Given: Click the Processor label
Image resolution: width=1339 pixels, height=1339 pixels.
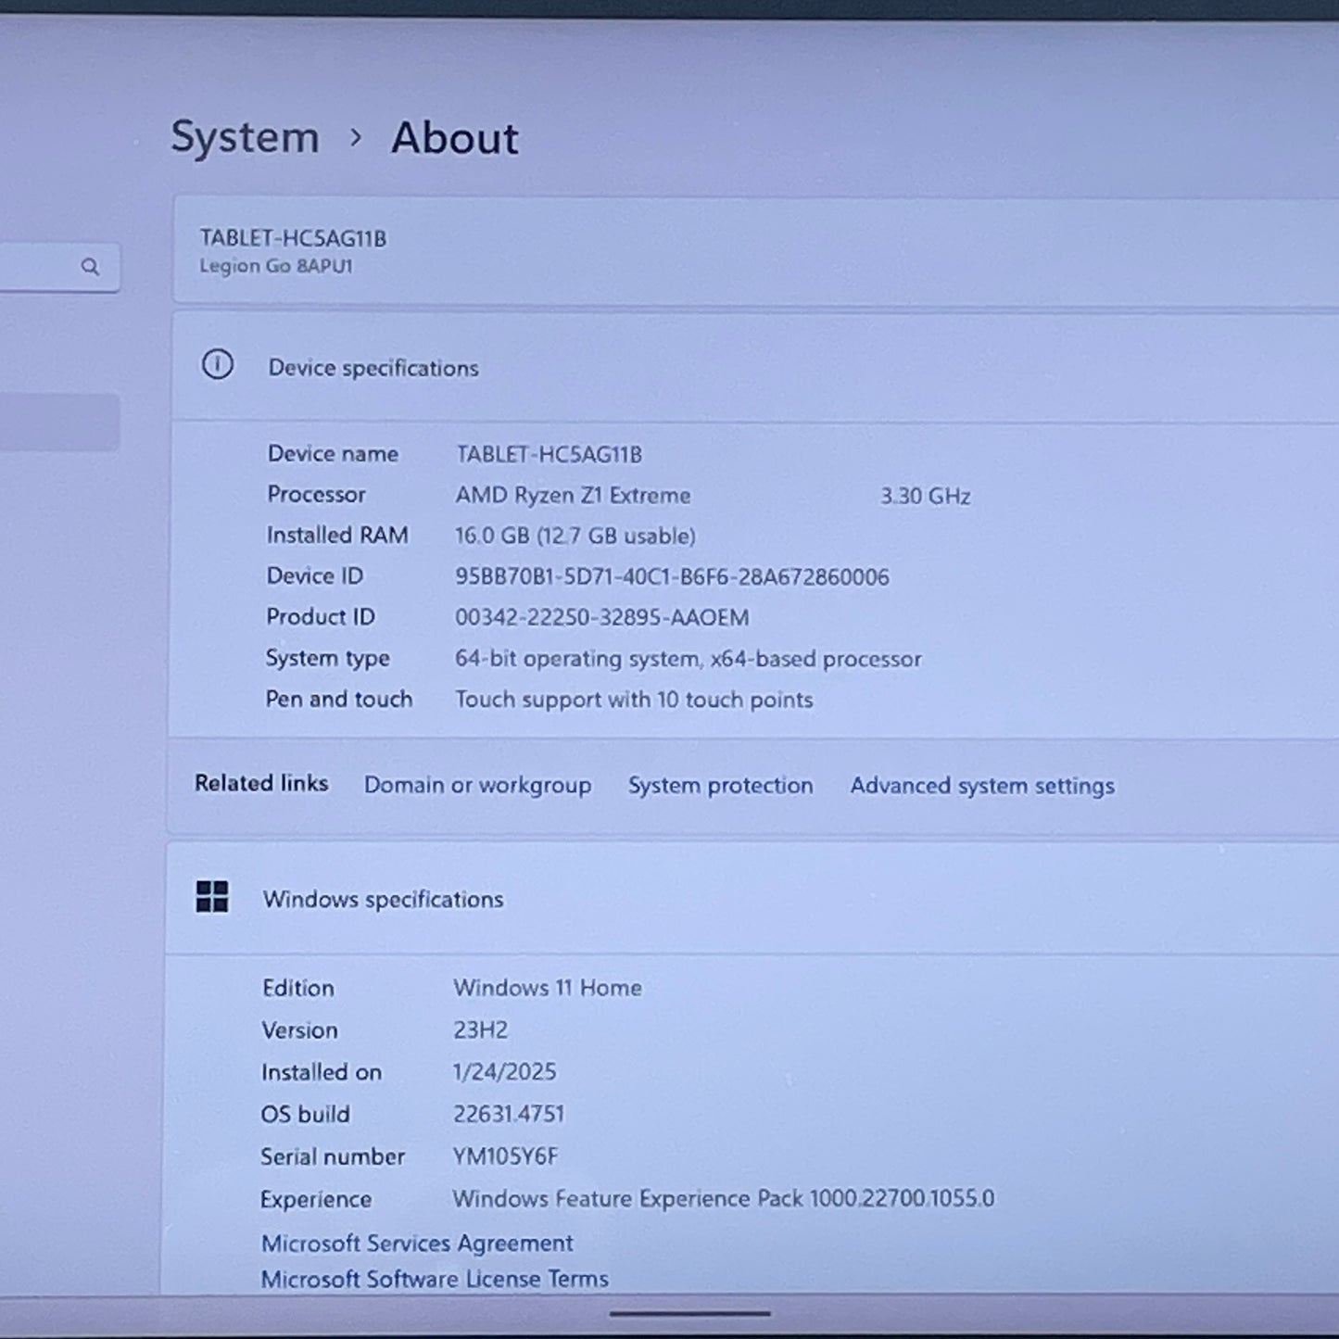Looking at the screenshot, I should click(316, 495).
